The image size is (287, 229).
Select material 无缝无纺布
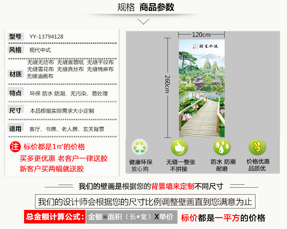(41, 62)
